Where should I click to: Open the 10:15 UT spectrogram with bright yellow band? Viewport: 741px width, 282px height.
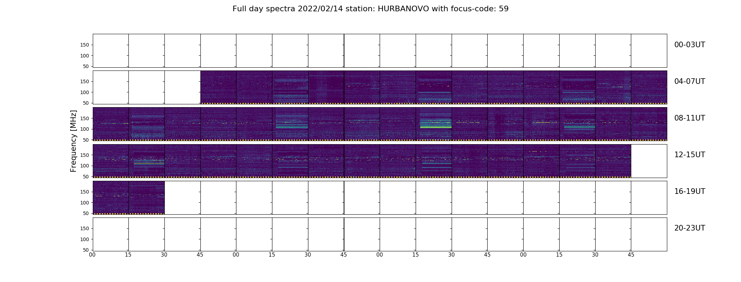click(x=434, y=124)
